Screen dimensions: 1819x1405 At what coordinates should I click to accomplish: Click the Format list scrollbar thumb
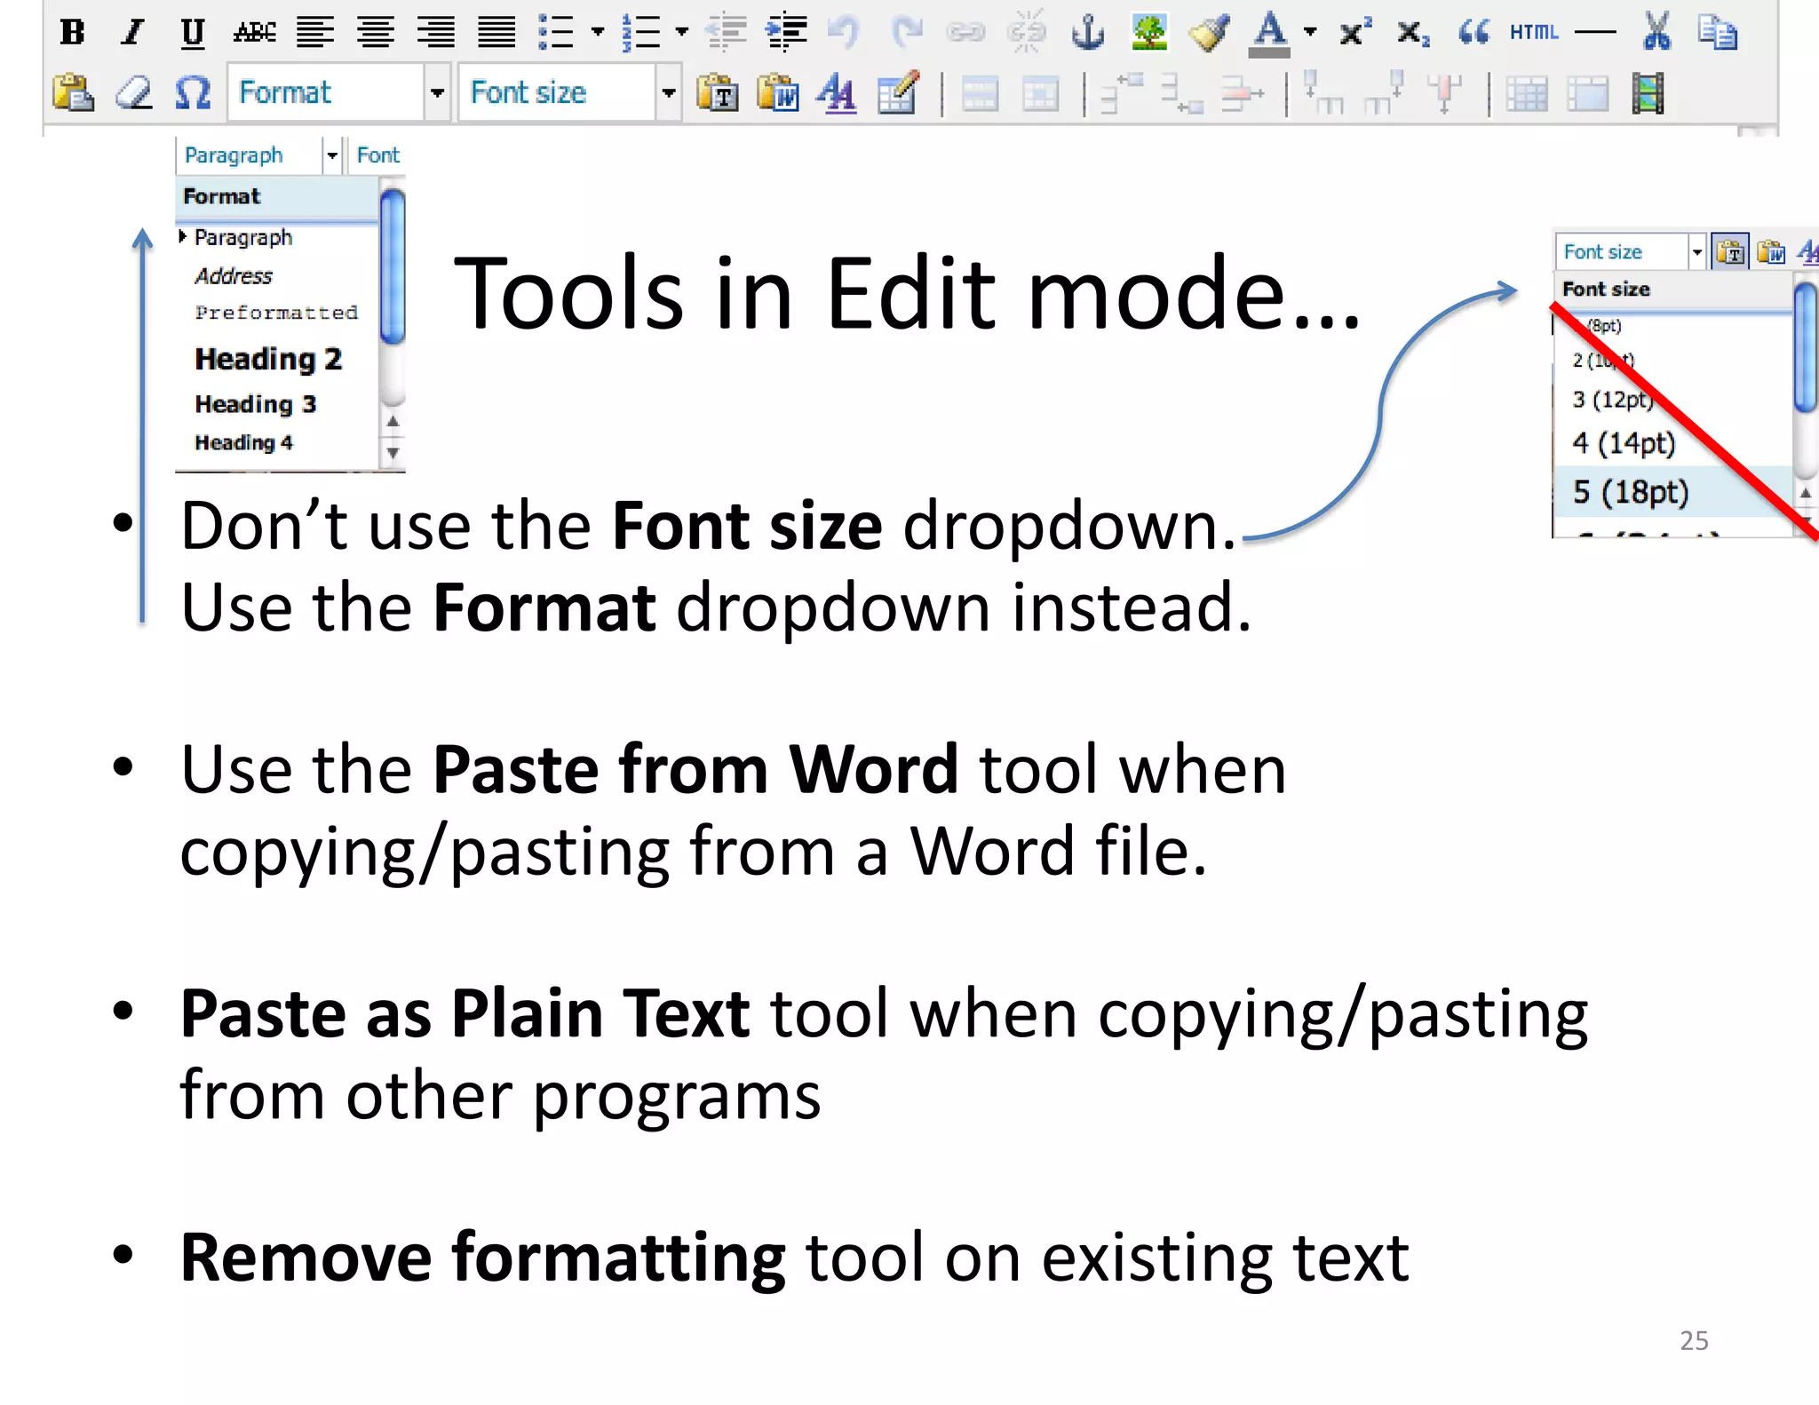click(x=393, y=266)
